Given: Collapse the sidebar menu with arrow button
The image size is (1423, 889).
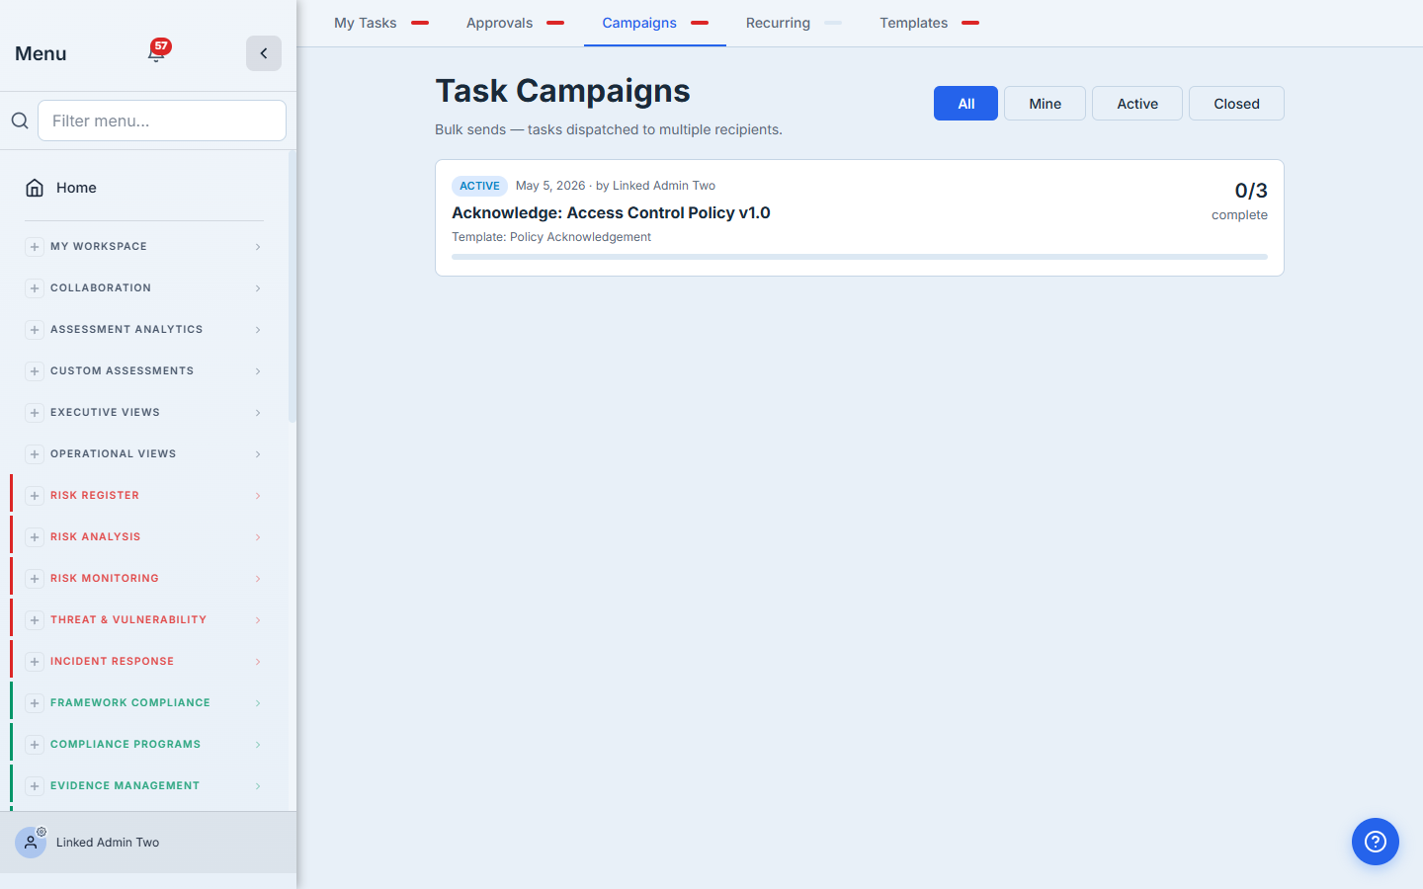Looking at the screenshot, I should click(x=264, y=53).
